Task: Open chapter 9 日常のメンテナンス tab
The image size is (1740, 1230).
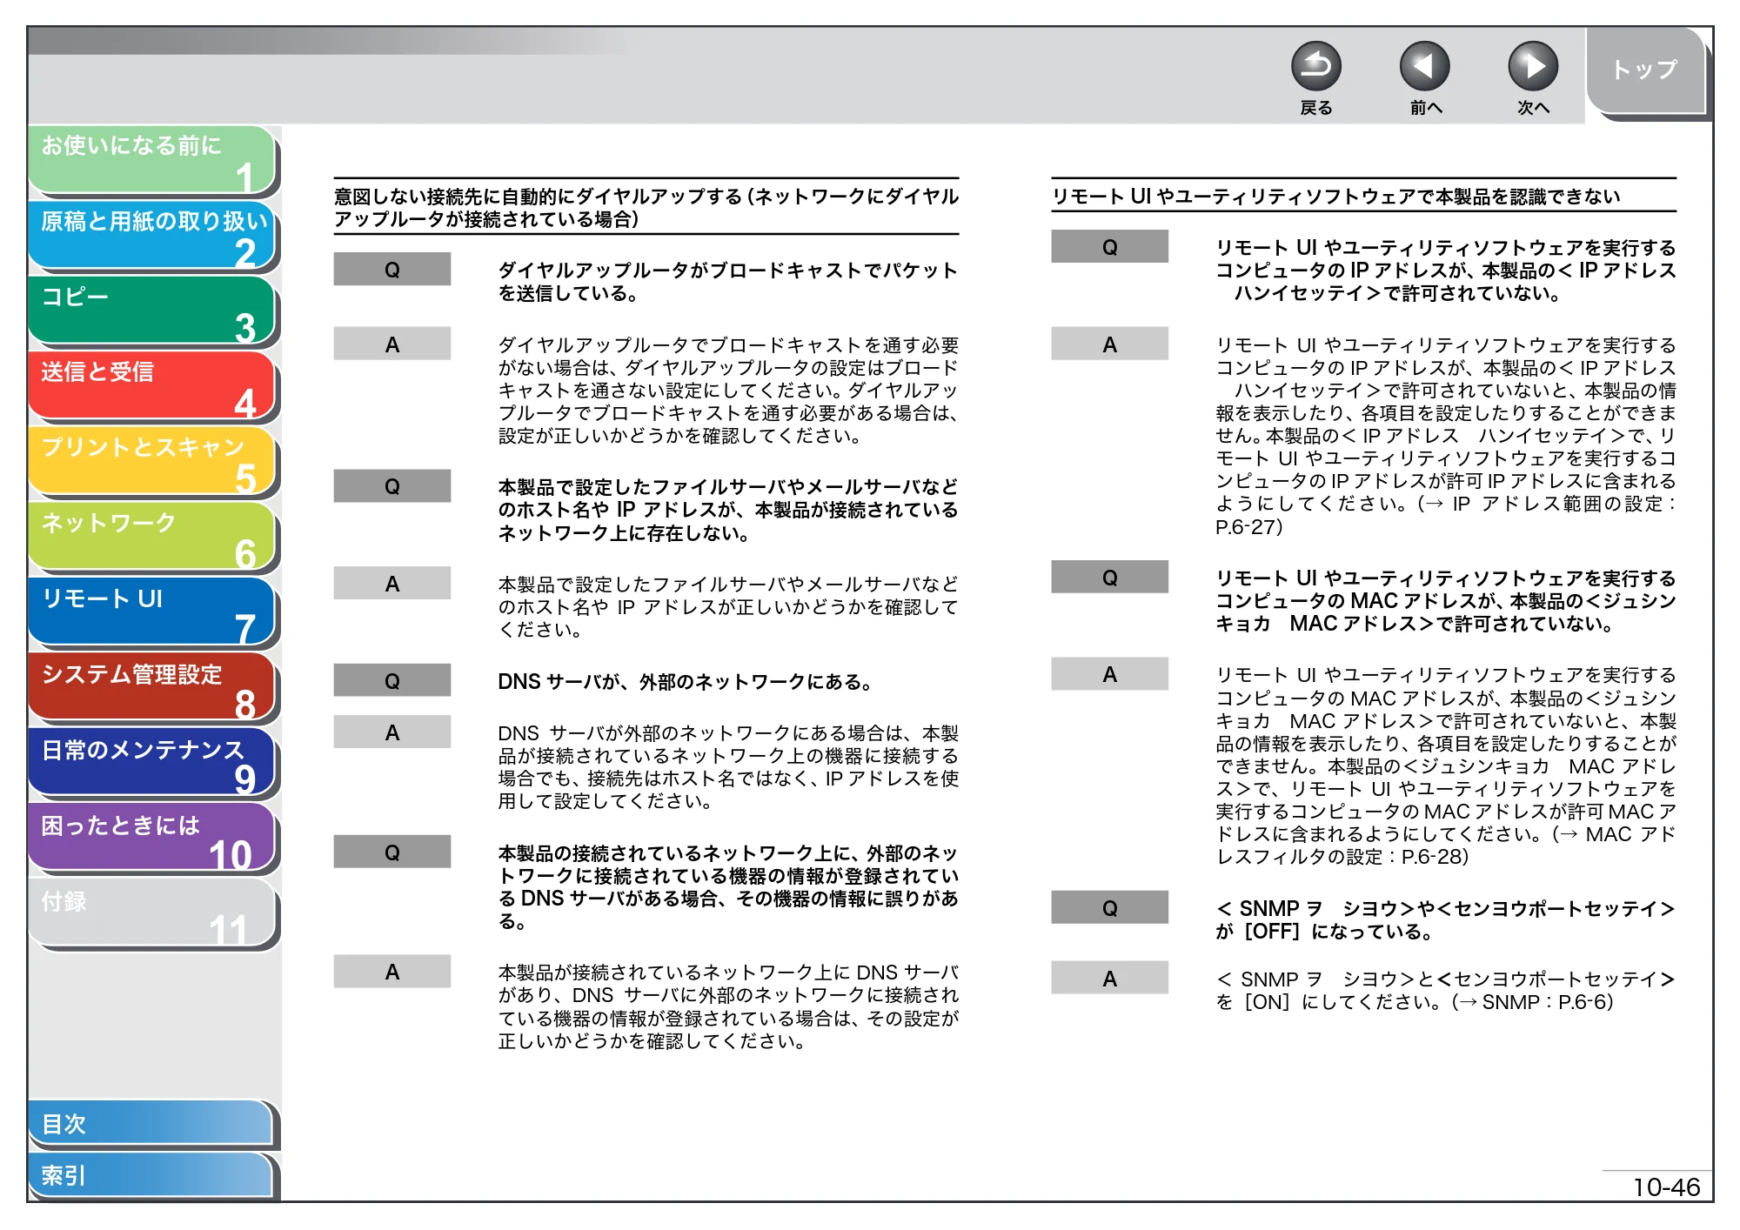Action: coord(151,763)
